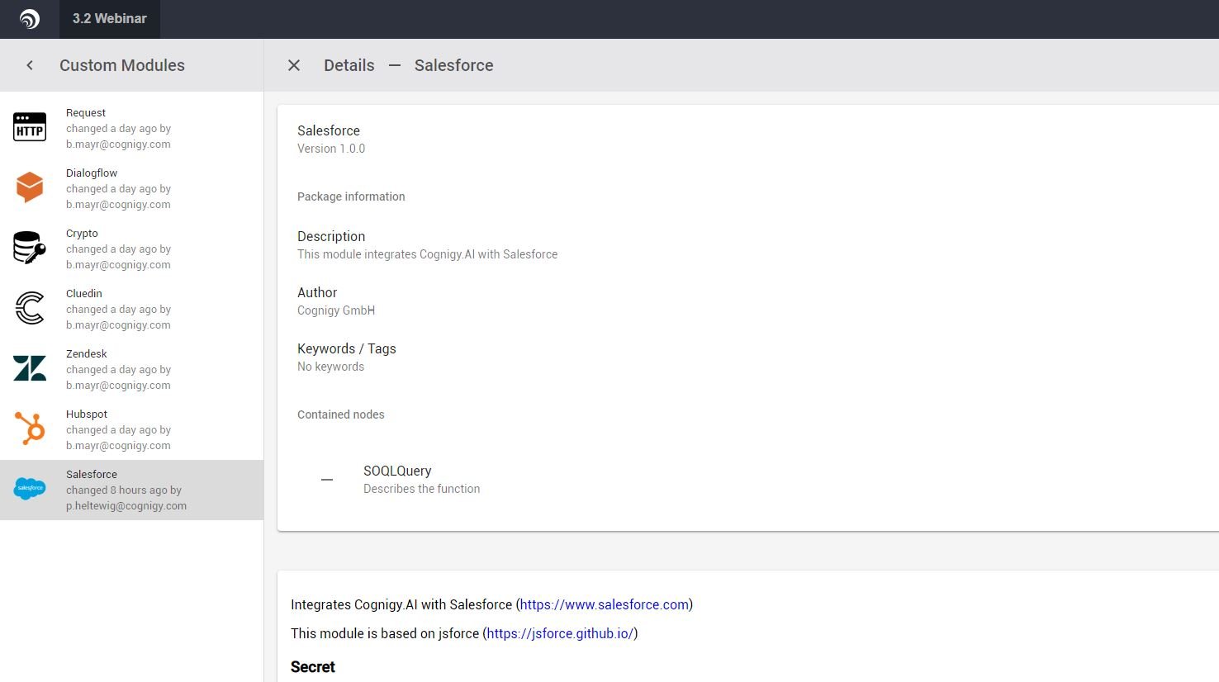This screenshot has width=1219, height=682.
Task: Click 'This module integrates Cognigy.AI with Salesforce'
Action: coord(428,254)
